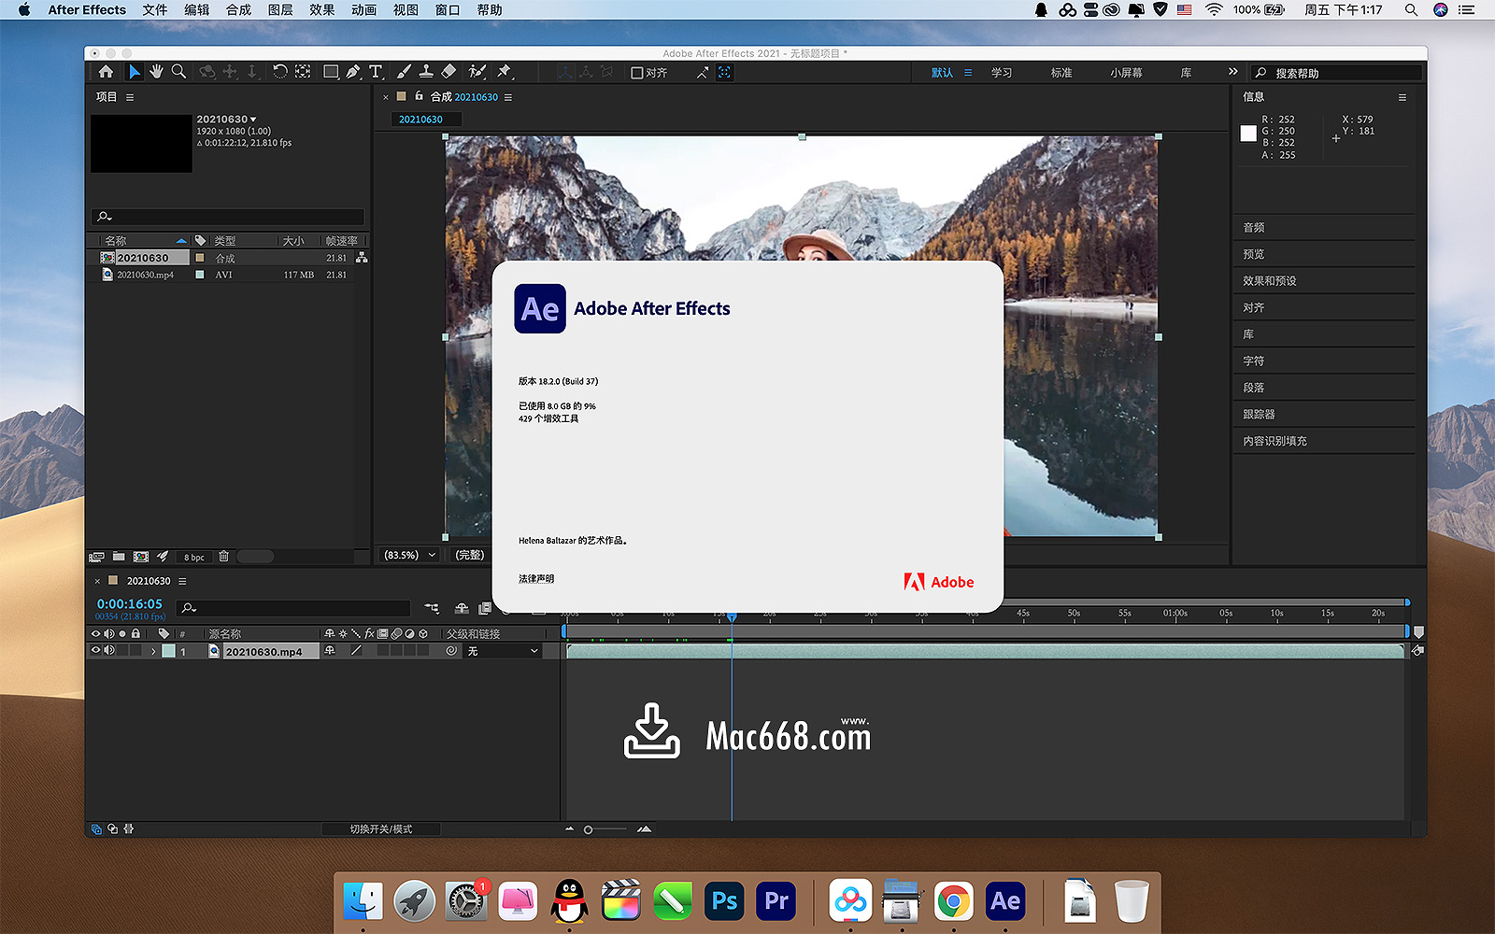Open parent link dropdown showing 无
1495x934 pixels.
504,651
